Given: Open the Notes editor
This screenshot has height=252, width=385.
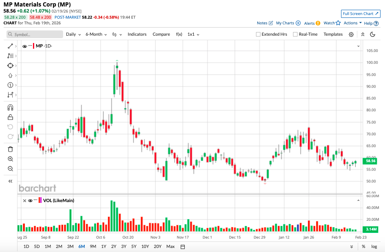Looking at the screenshot, I should tap(265, 23).
